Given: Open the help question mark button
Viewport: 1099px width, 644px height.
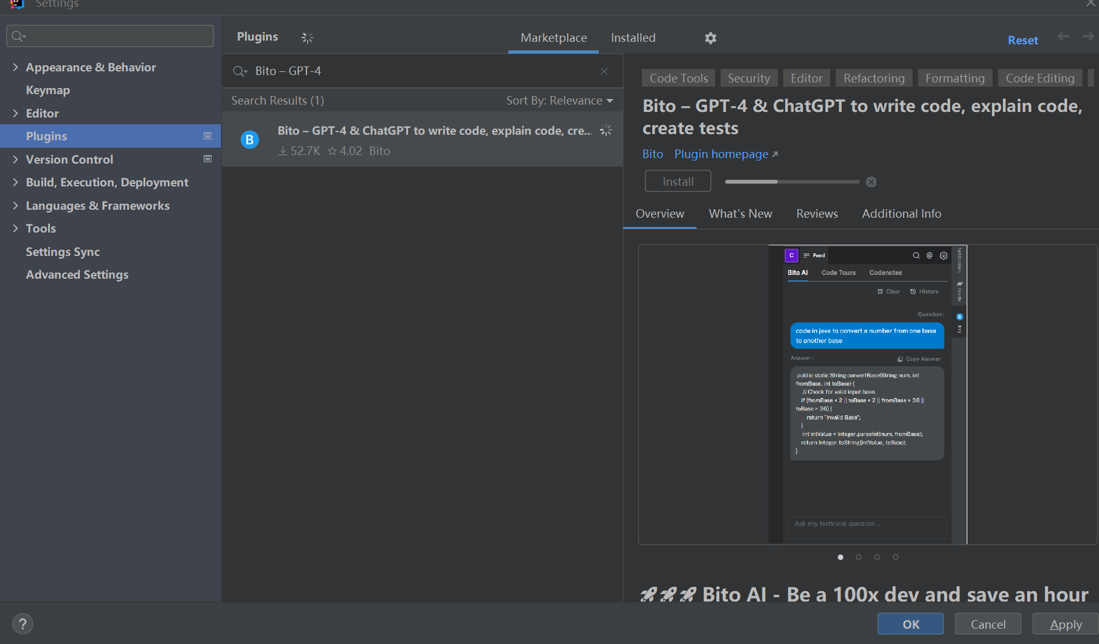Looking at the screenshot, I should click(23, 624).
